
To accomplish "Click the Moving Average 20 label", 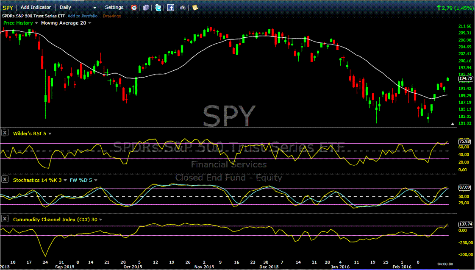I will [64, 23].
